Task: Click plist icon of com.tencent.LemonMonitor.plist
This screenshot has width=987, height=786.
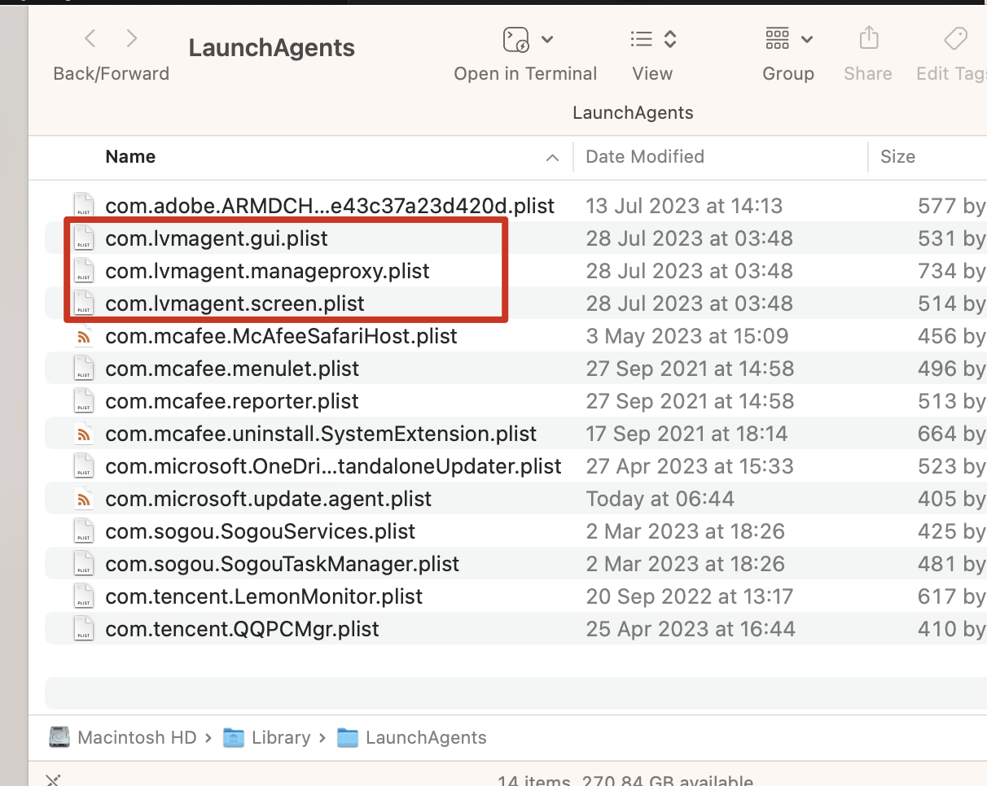Action: click(83, 596)
